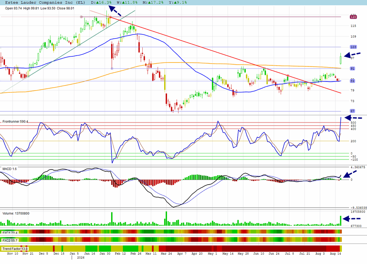
Task: Click the Dec 5 date label
Action: 43,254
